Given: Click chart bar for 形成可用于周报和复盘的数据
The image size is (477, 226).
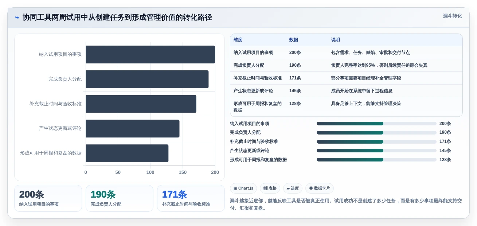Looking at the screenshot, I should [x=127, y=153].
